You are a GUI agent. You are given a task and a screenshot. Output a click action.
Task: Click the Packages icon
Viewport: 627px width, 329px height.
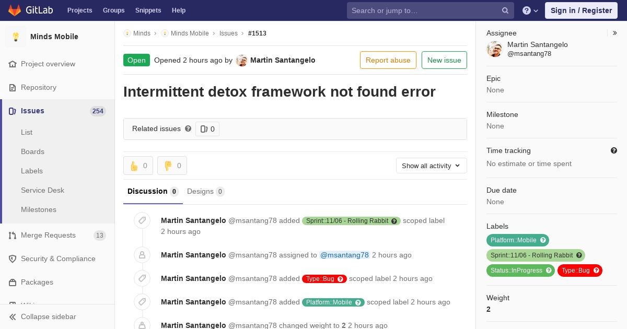coord(13,282)
